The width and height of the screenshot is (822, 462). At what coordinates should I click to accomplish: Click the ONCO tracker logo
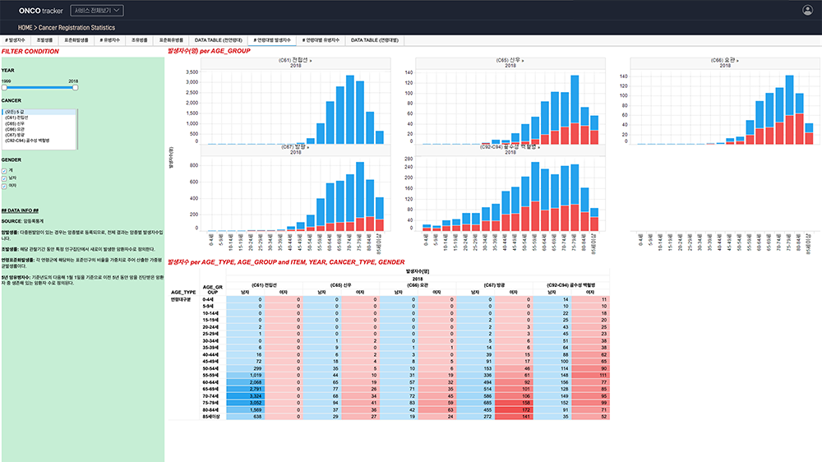coord(34,11)
